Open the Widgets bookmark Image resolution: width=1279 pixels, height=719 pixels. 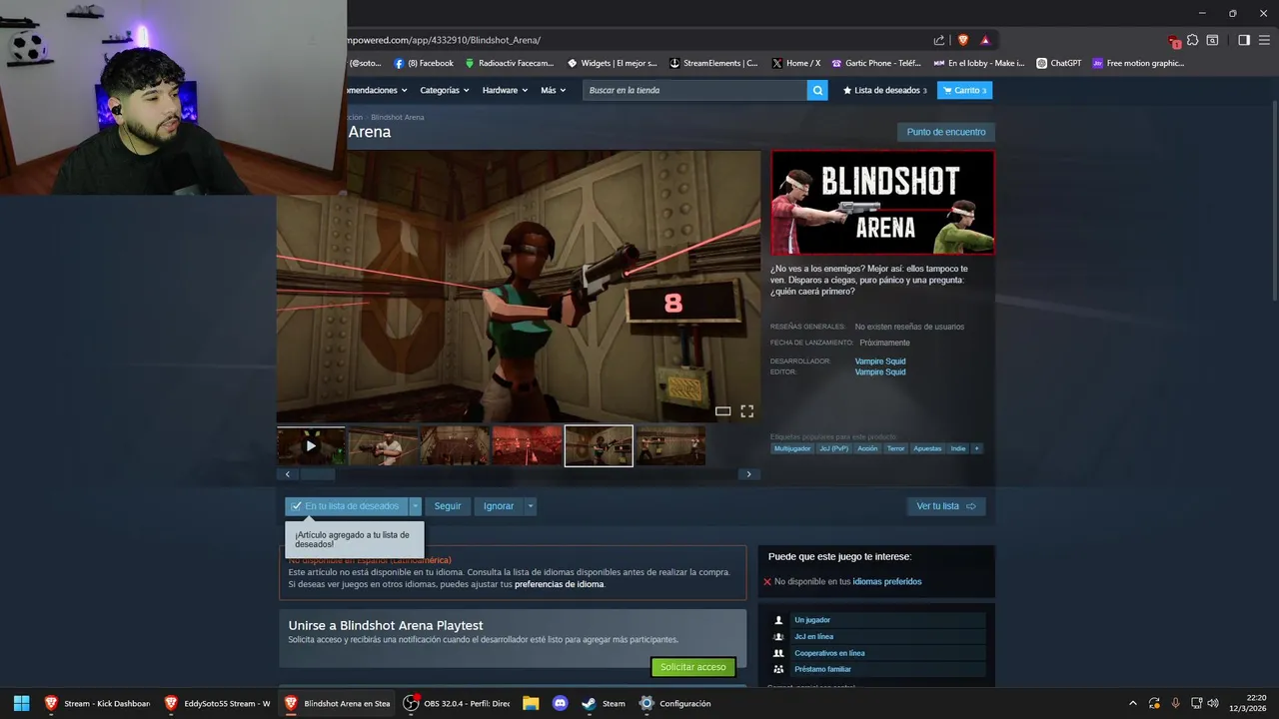click(x=613, y=63)
